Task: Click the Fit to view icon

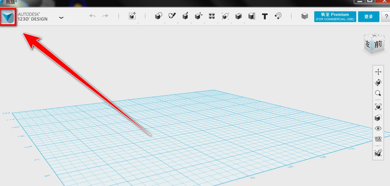Action: coord(378,106)
